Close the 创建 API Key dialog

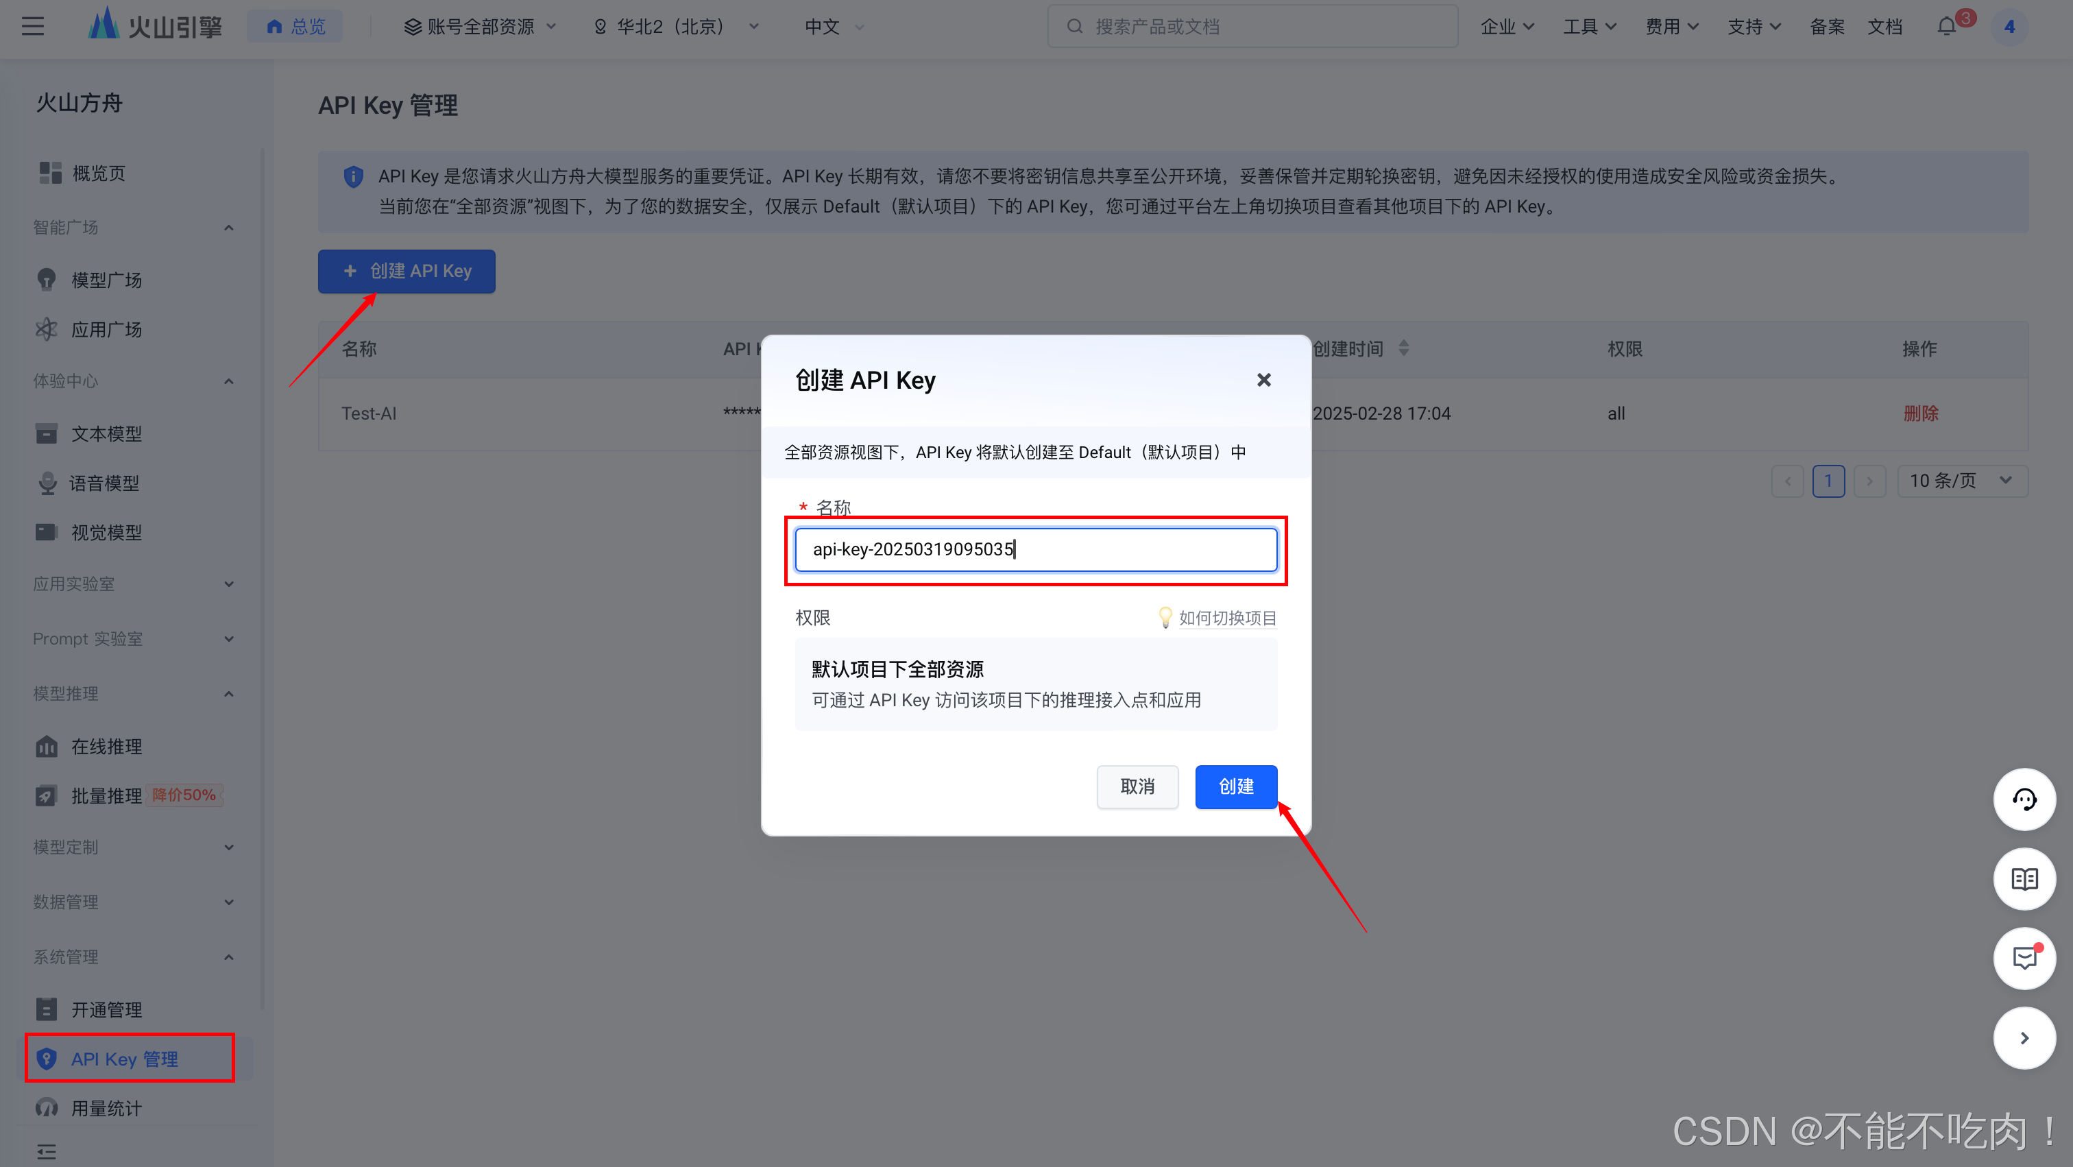point(1263,380)
